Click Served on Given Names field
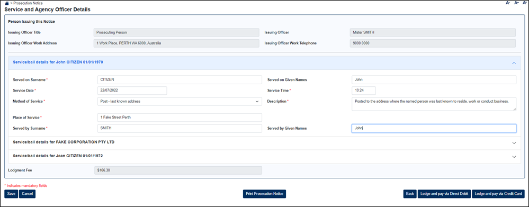Screen dimensions: 529x207 [434, 80]
